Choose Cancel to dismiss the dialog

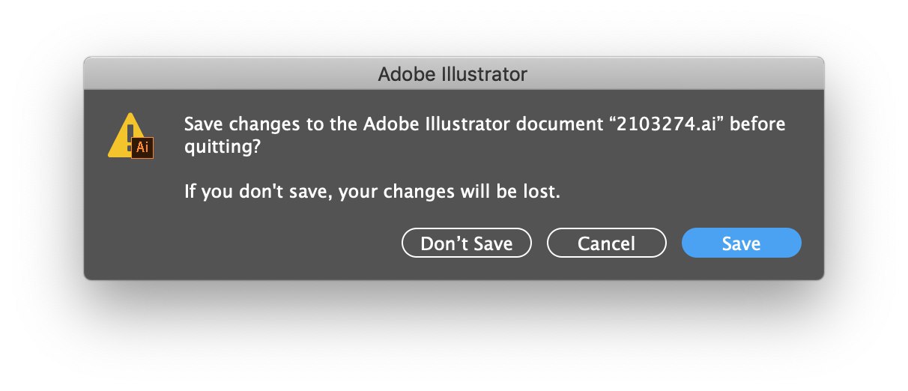tap(606, 243)
